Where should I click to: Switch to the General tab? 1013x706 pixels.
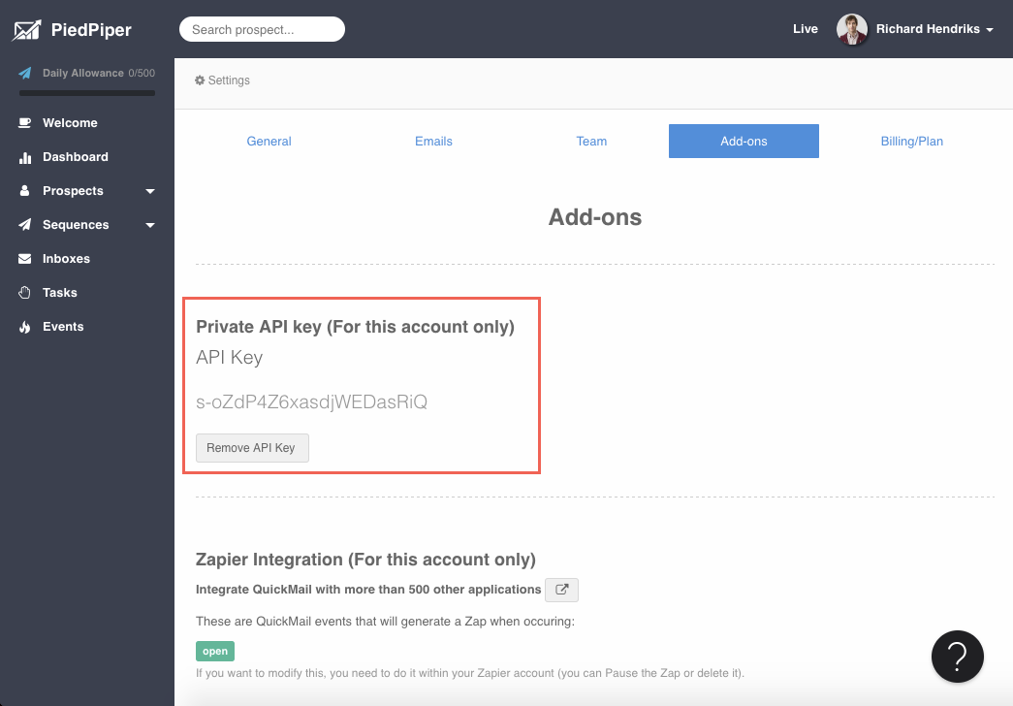click(x=269, y=141)
